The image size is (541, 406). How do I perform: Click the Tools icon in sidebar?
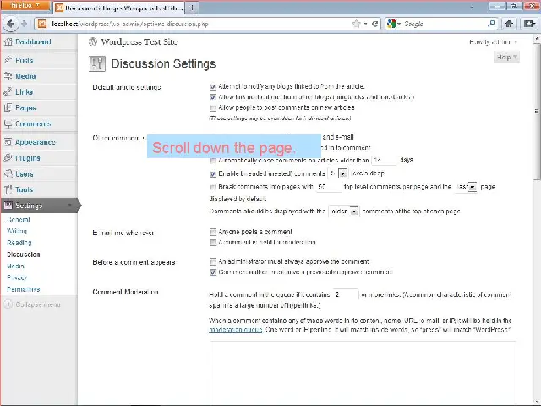coord(8,189)
